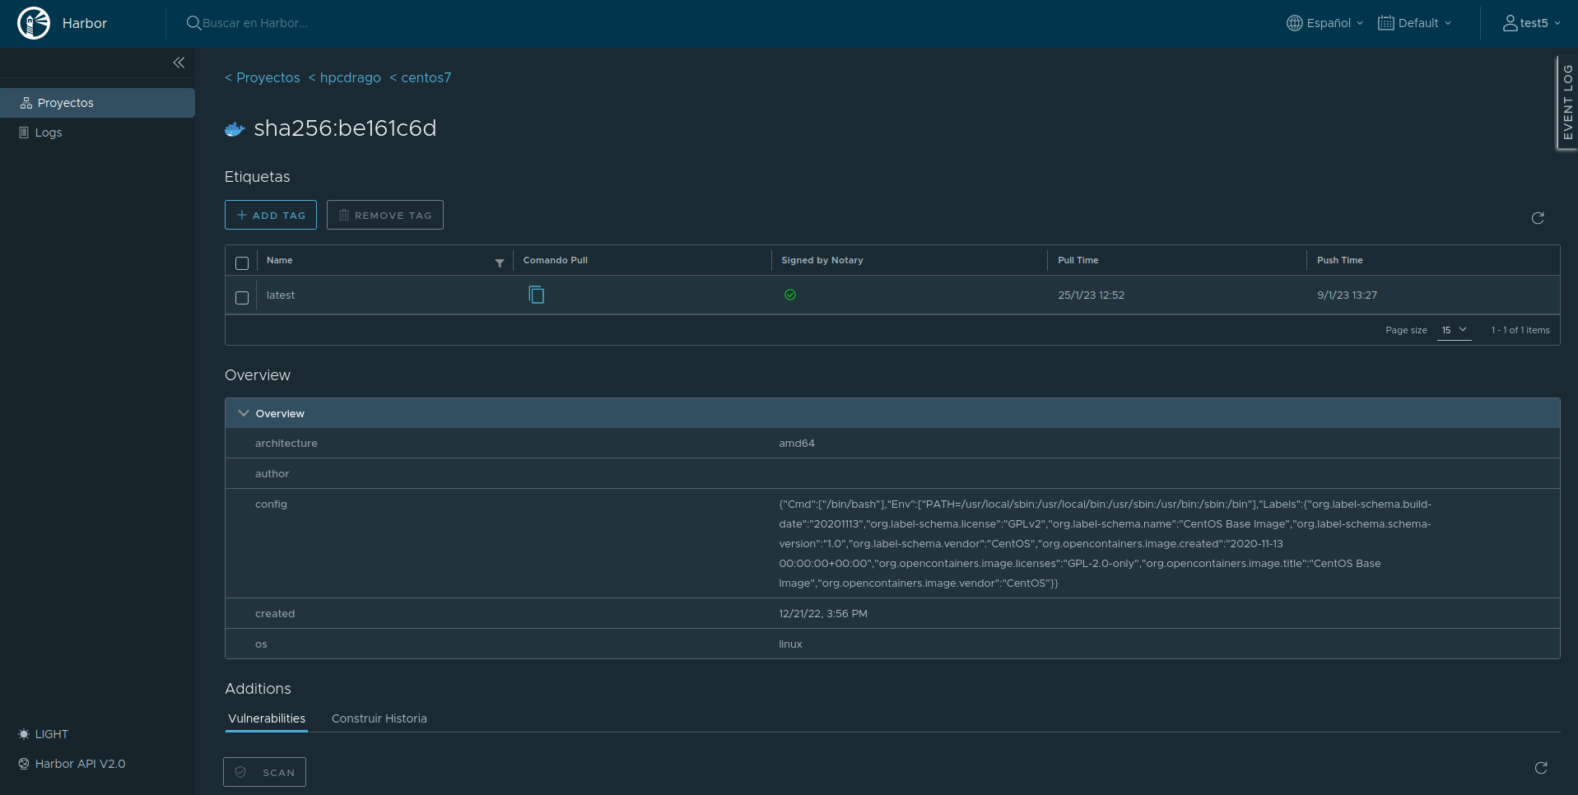Image resolution: width=1578 pixels, height=795 pixels.
Task: Click the Proyectos sidebar icon
Action: coord(26,103)
